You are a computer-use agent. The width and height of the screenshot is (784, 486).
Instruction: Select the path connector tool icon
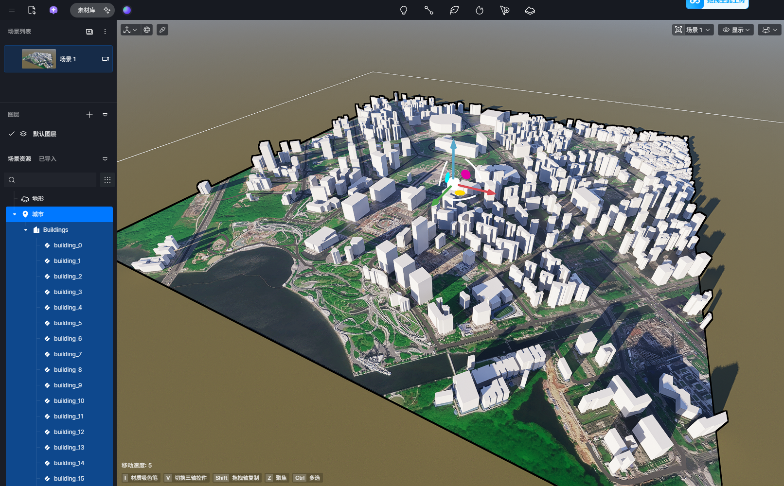(429, 10)
